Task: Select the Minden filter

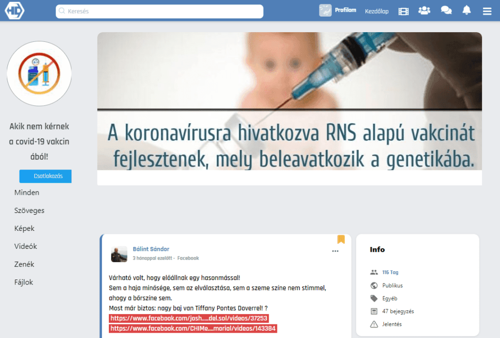Action: coord(27,192)
